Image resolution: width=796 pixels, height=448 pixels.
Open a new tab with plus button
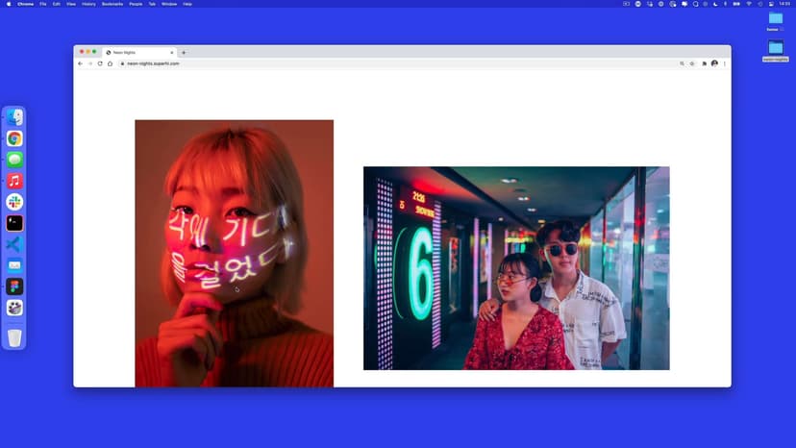184,52
